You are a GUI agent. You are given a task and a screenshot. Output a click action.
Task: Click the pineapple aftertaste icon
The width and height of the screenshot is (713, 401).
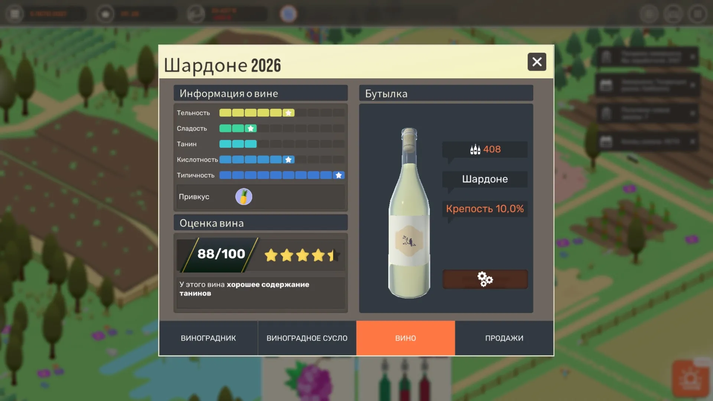(x=244, y=197)
